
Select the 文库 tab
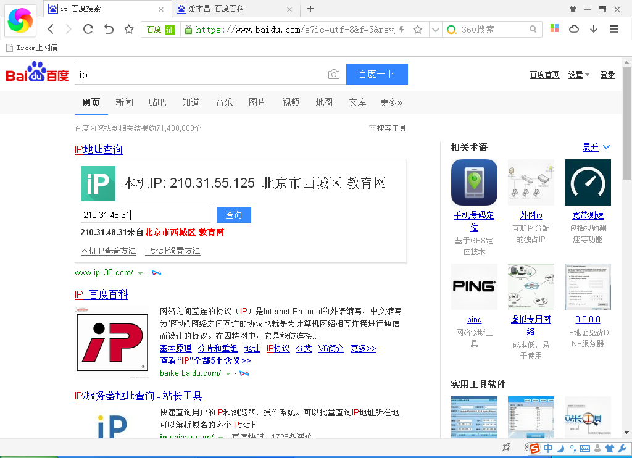pyautogui.click(x=357, y=102)
